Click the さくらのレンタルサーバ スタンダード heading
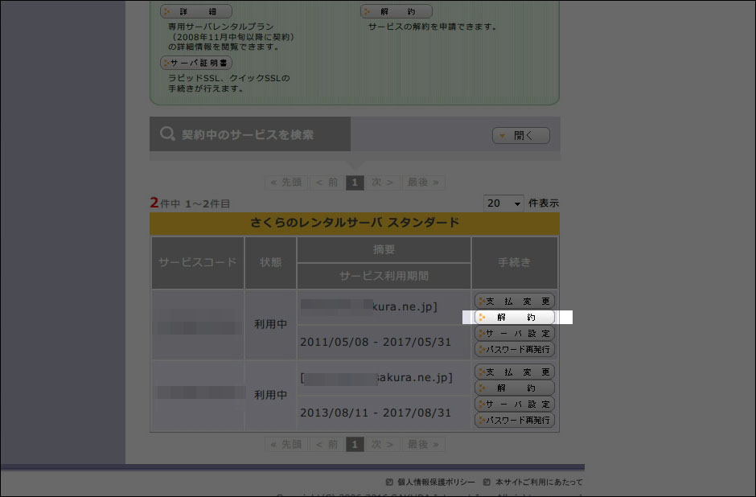Screen dimensions: 756x497 click(355, 223)
